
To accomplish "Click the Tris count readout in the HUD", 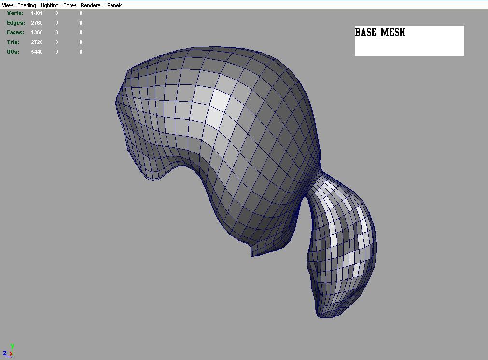I will pos(37,42).
